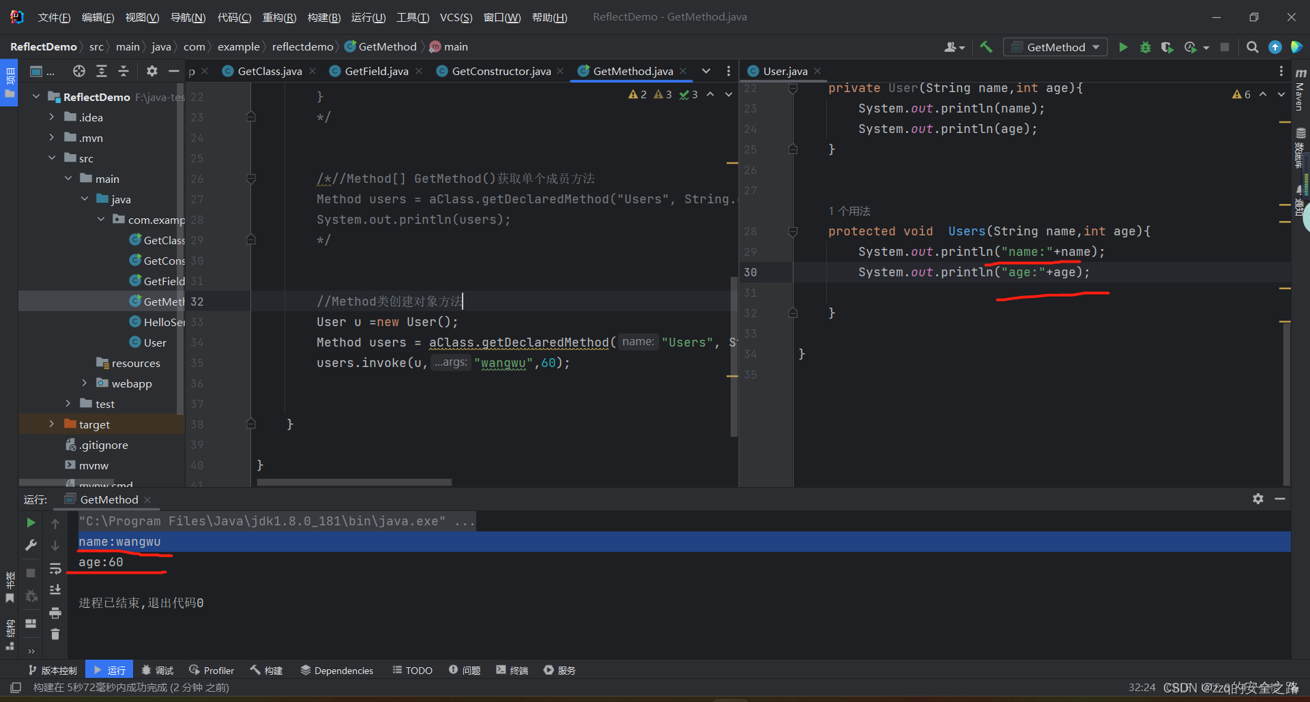Open run panel settings gear
1310x702 pixels.
point(1257,499)
